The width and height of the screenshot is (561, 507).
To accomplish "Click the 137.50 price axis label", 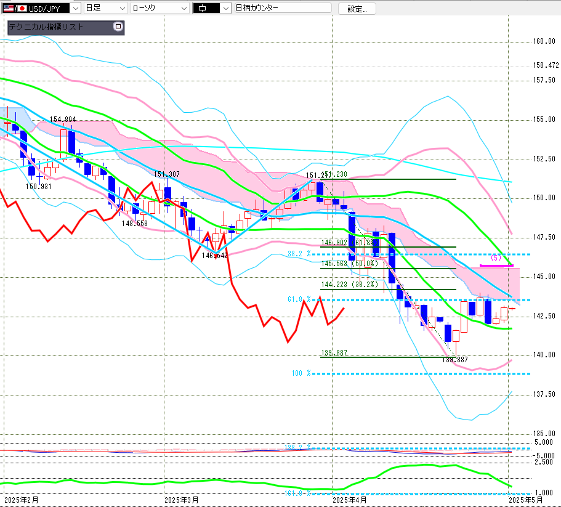I will pos(544,394).
